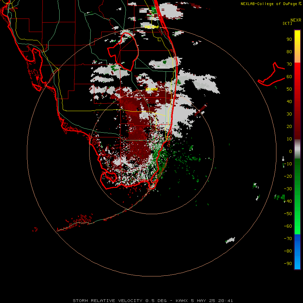Click the NEXR label above the scale
This screenshot has width=303, height=303.
point(296,20)
